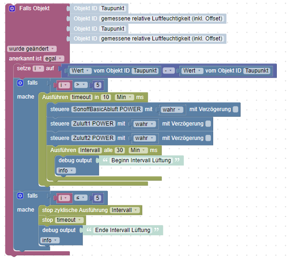
Task: Open the greater-than comparison dropdown
Action: (81, 85)
